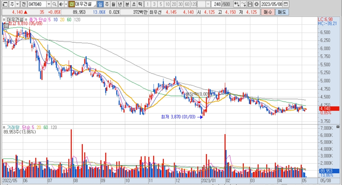Screen dimensions: 342x185
Task: Click the data grid icon on chart
Action: pyautogui.click(x=6, y=25)
